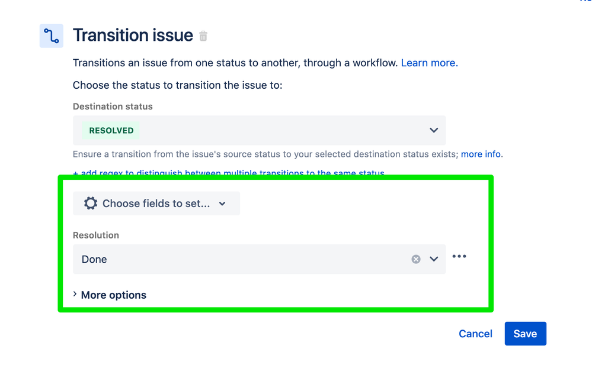Click the more info link
The height and width of the screenshot is (368, 592).
pos(481,154)
